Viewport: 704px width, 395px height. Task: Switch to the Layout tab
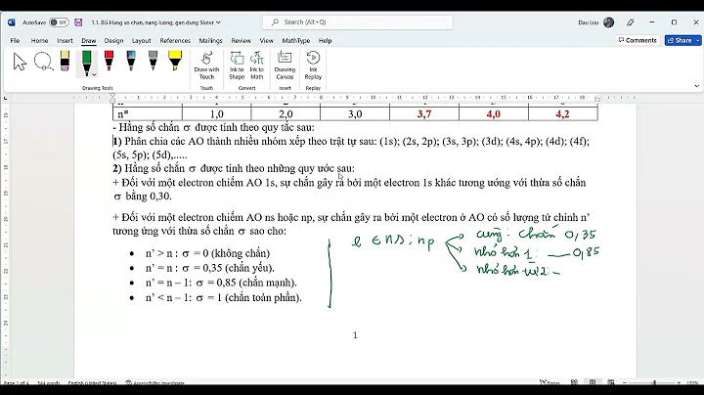tap(142, 40)
